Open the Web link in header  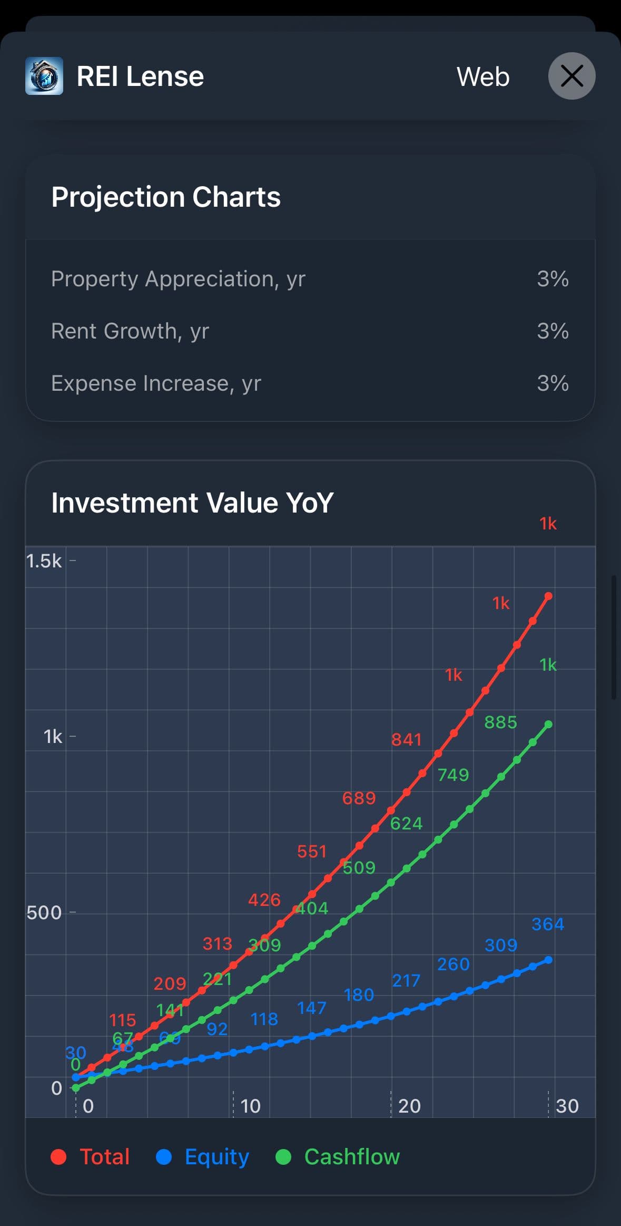tap(483, 76)
